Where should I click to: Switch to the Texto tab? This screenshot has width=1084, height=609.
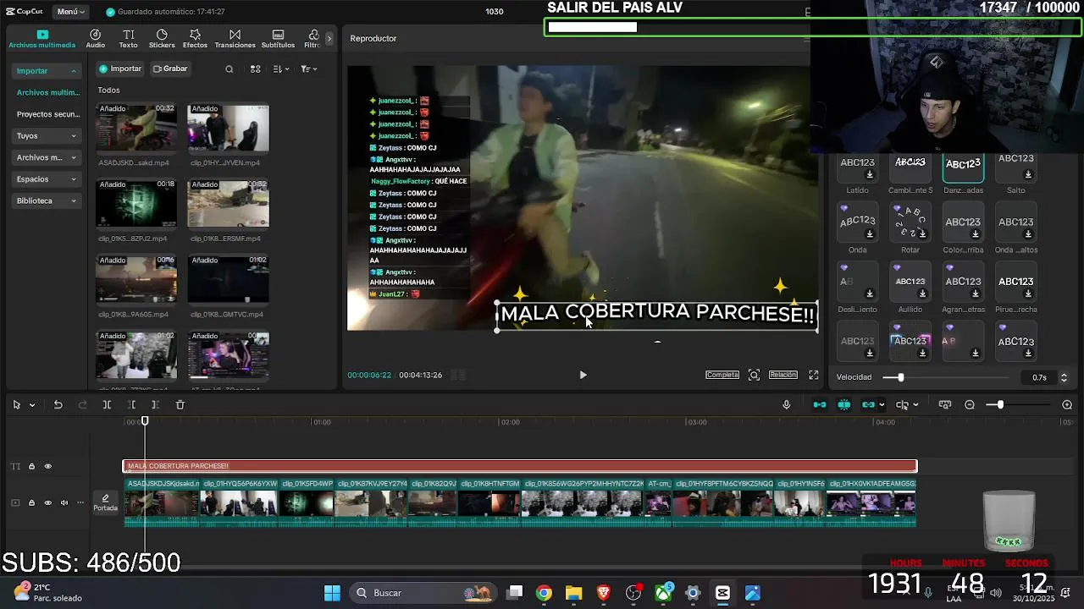(128, 39)
